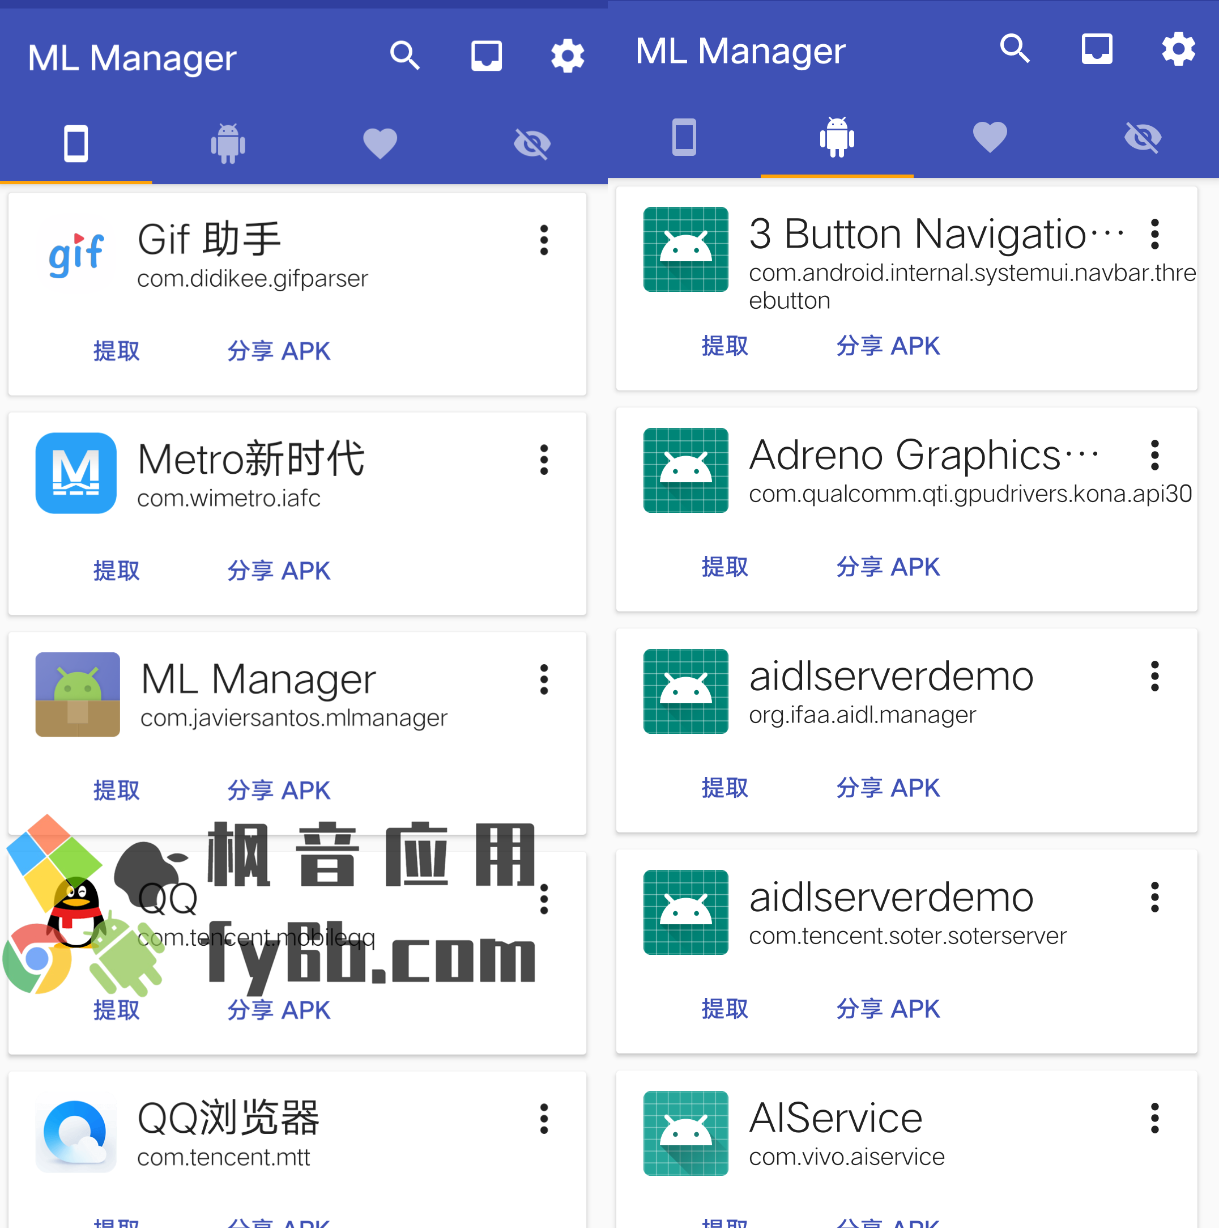Viewport: 1219px width, 1228px height.
Task: Select the AIService app name
Action: pos(836,1117)
